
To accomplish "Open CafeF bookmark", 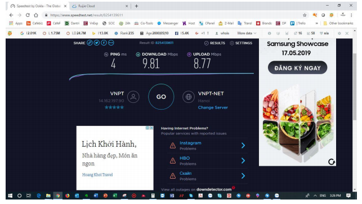I will pos(53,23).
